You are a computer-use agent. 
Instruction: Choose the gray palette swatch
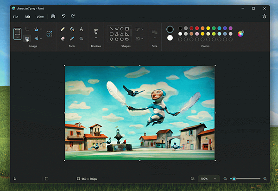click(186, 28)
